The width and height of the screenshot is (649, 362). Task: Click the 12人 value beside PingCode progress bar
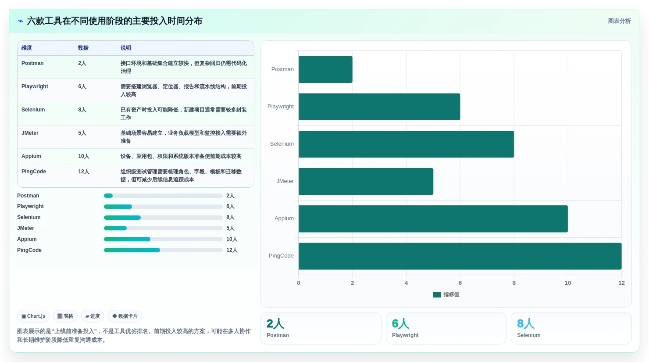232,250
